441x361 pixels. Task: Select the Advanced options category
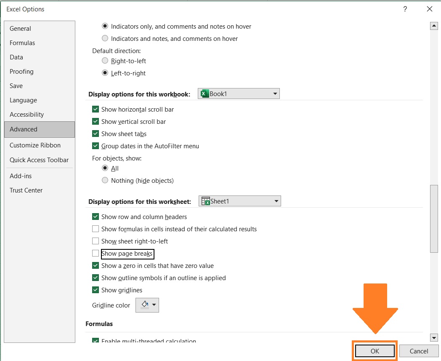(40, 130)
